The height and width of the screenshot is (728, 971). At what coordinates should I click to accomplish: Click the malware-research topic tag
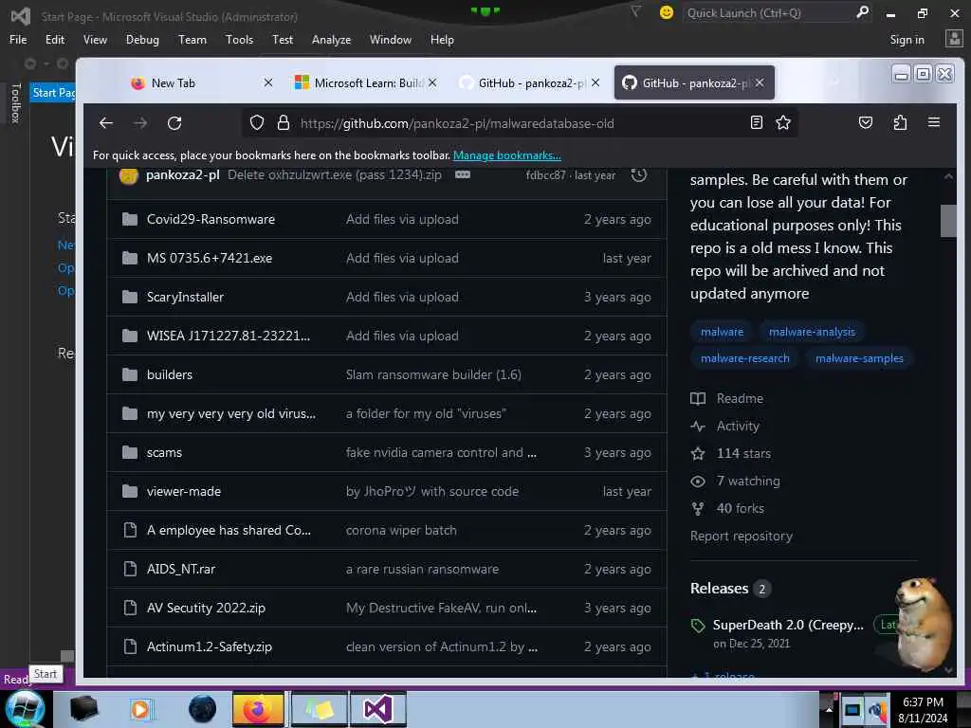coord(745,358)
